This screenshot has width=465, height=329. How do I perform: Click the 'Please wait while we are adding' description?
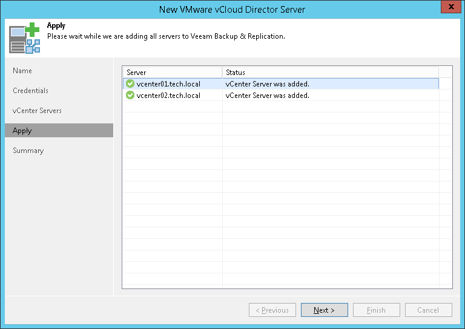[166, 36]
